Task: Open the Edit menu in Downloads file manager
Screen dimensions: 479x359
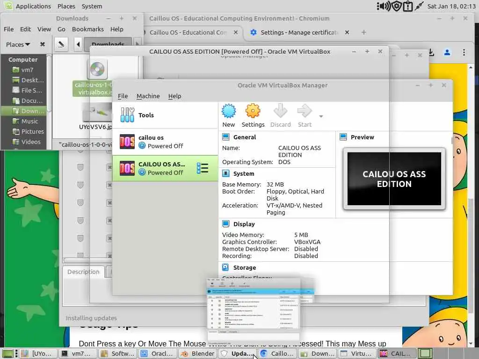Action: tap(25, 29)
